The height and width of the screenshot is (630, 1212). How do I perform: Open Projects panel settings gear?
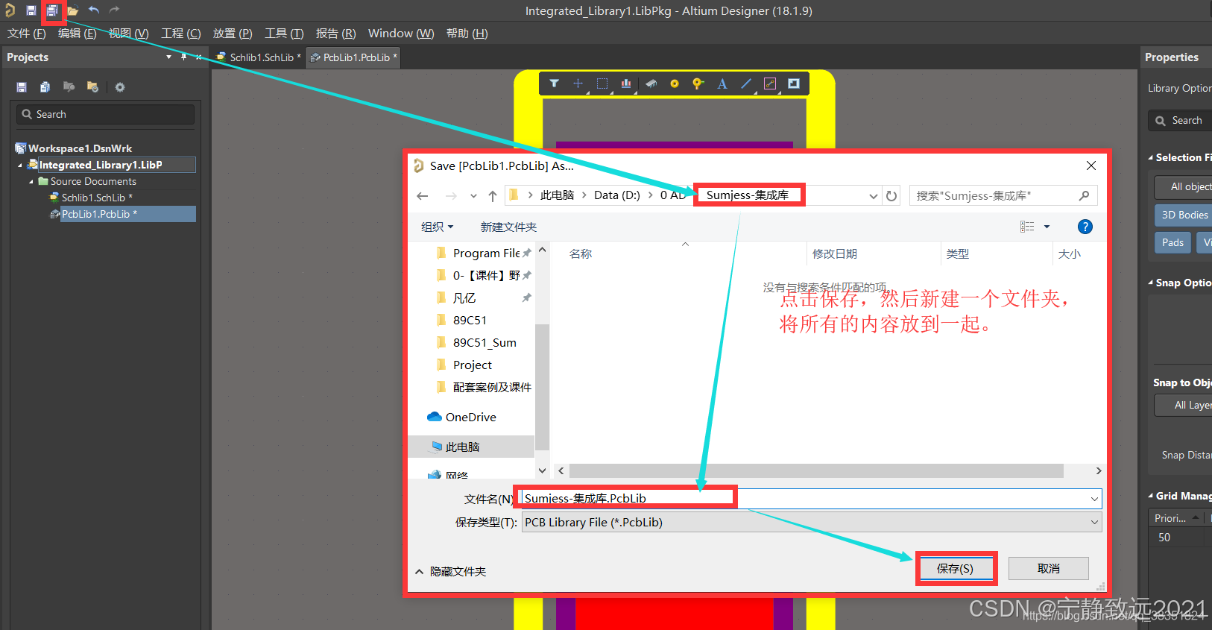(120, 87)
